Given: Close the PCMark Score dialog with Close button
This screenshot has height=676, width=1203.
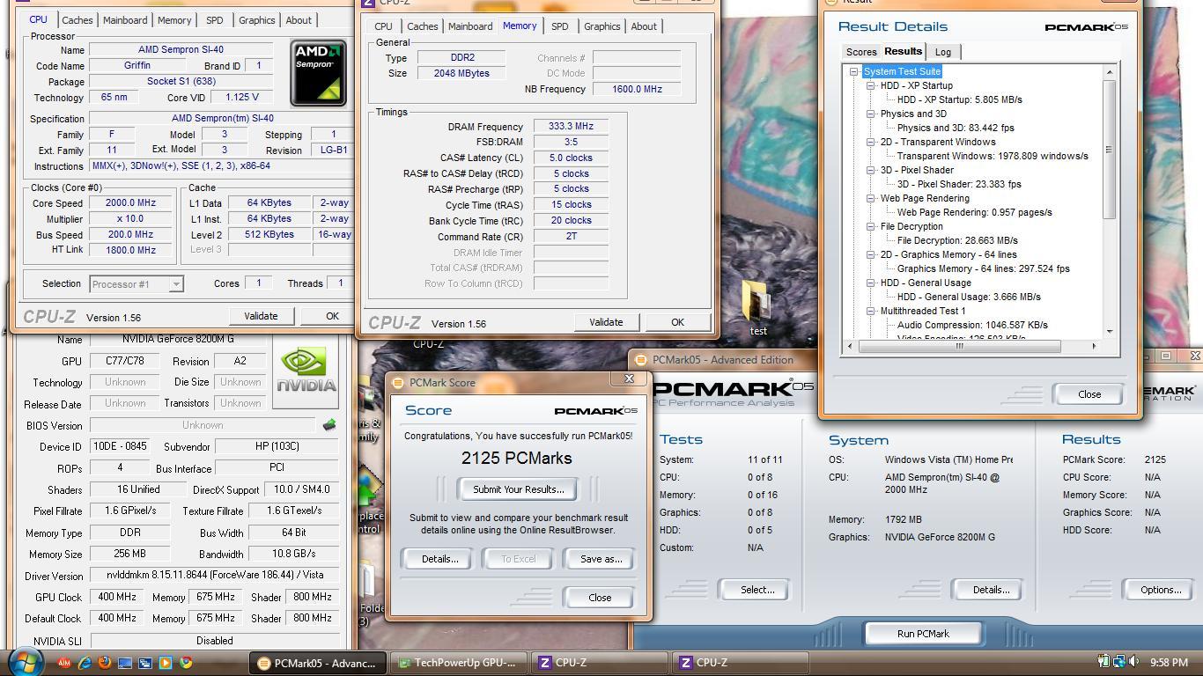Looking at the screenshot, I should pos(600,598).
